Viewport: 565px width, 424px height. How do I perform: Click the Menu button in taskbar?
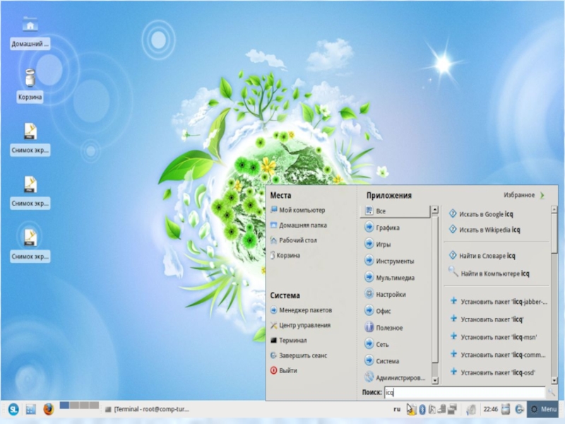(x=544, y=409)
